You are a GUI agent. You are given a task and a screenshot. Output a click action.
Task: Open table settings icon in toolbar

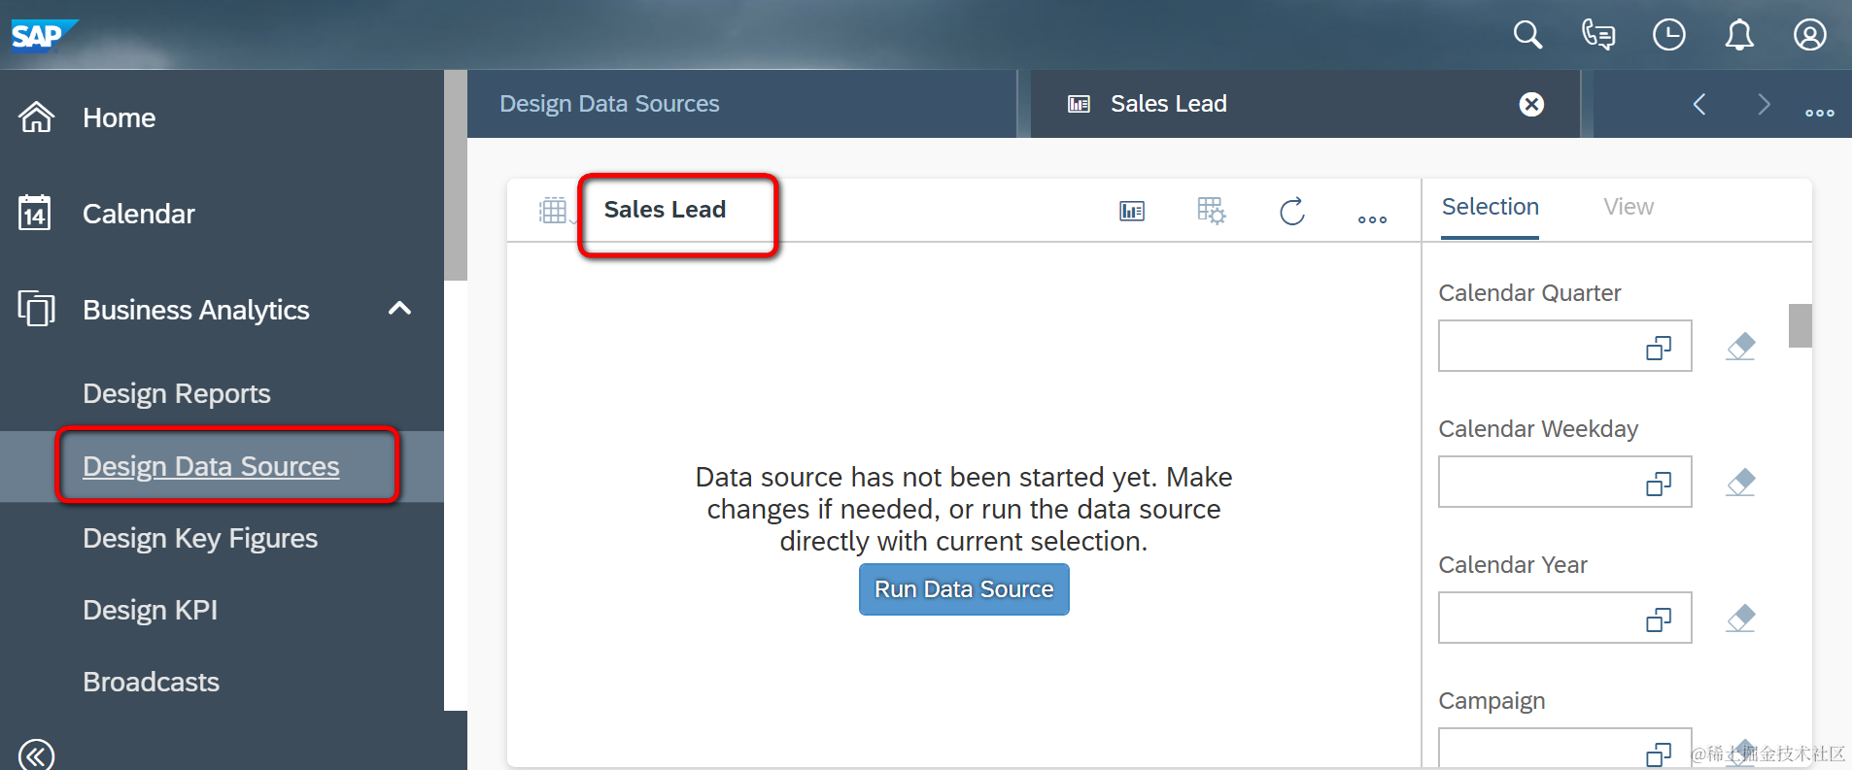1212,211
